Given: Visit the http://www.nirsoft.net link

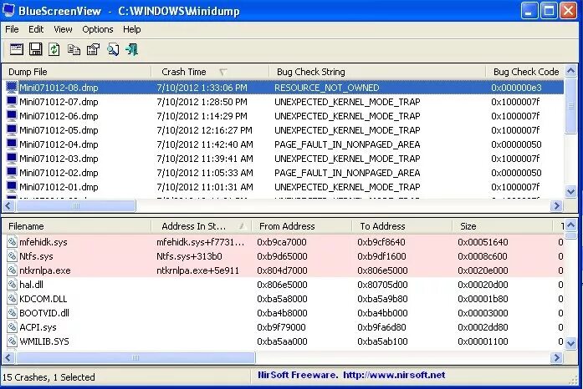Looking at the screenshot, I should [394, 375].
